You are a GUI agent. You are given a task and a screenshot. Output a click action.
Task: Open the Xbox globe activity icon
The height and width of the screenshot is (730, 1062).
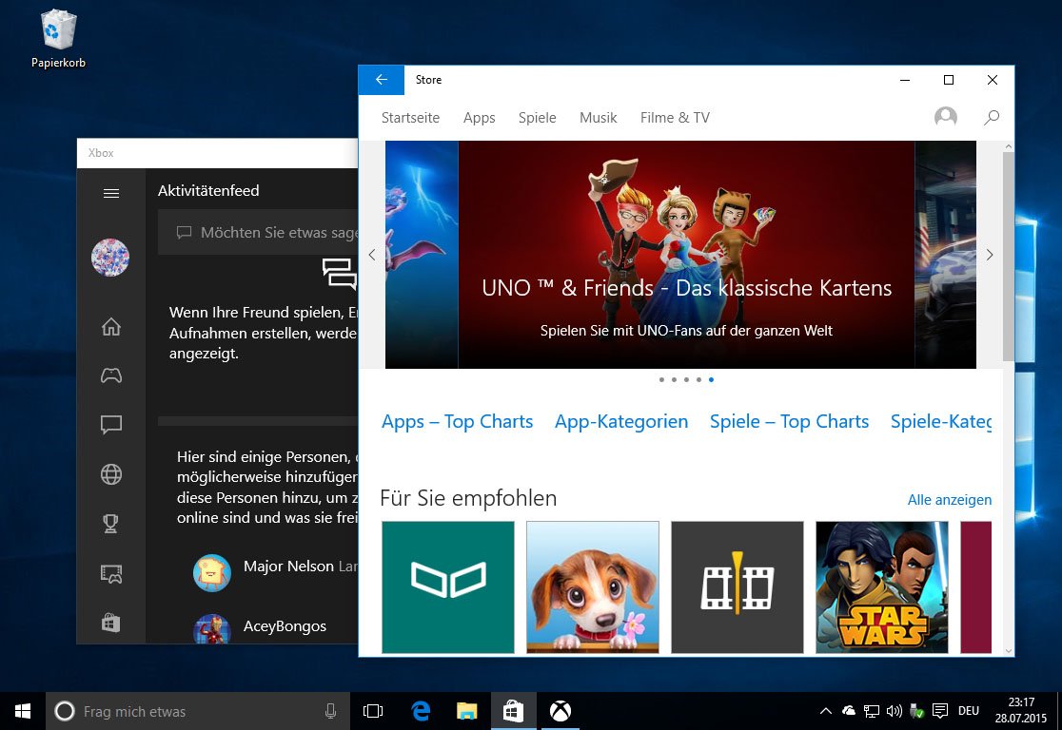111,474
